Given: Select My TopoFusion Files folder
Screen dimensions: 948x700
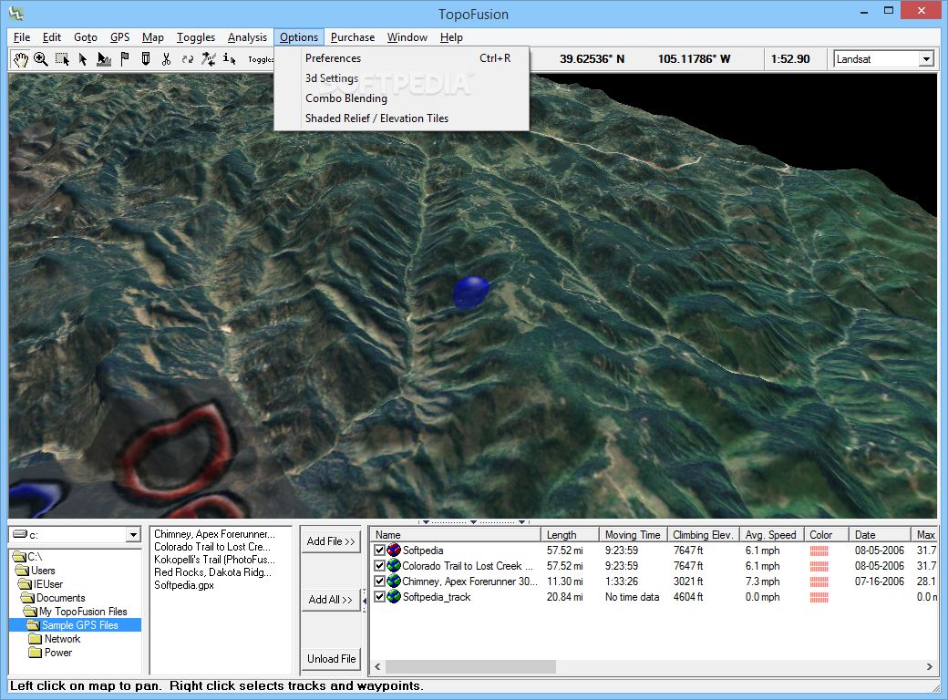Looking at the screenshot, I should click(76, 612).
